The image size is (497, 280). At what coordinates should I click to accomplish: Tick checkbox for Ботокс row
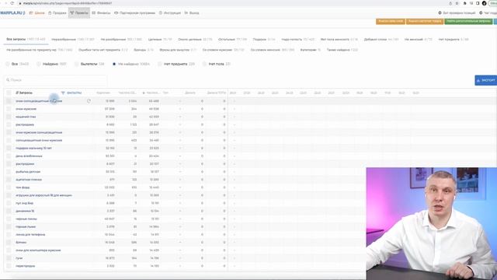click(x=9, y=243)
